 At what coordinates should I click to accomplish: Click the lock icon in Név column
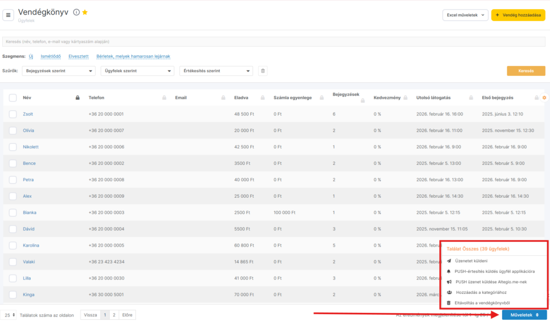pos(78,98)
